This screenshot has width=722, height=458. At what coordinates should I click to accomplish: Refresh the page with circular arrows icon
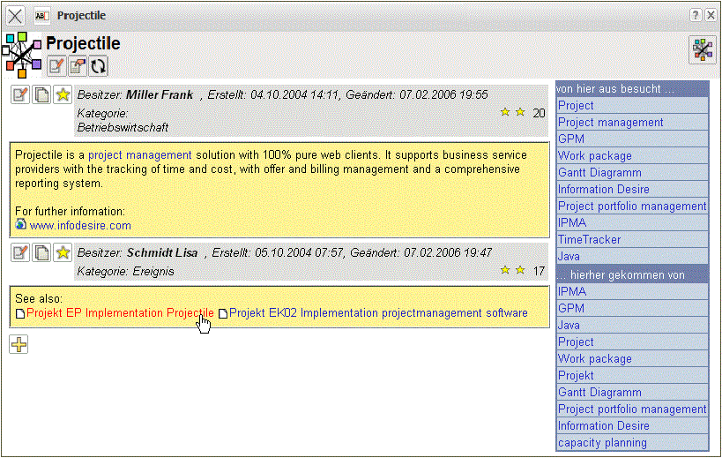tap(98, 66)
